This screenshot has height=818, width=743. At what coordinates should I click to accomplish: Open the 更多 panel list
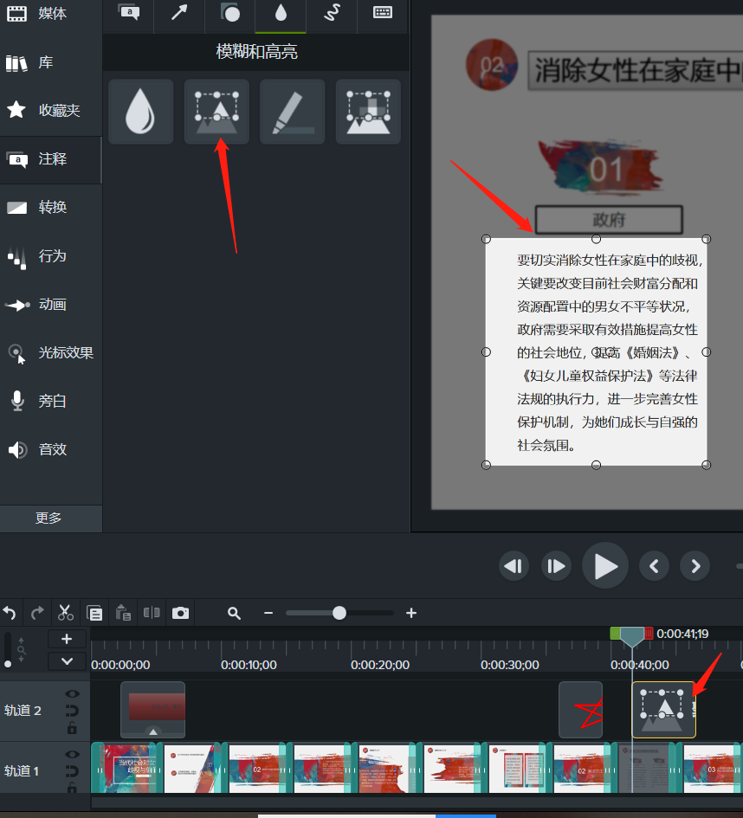click(x=50, y=518)
